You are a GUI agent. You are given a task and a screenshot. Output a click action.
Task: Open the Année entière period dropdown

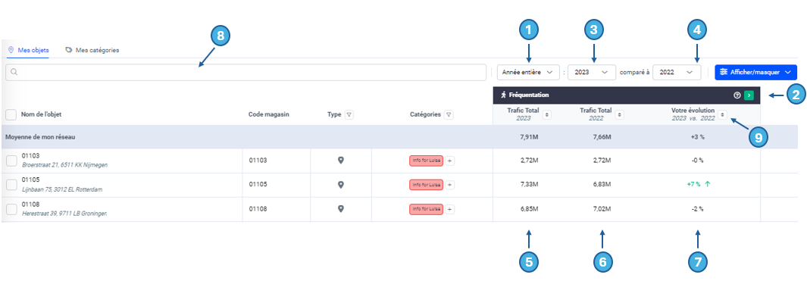(528, 73)
